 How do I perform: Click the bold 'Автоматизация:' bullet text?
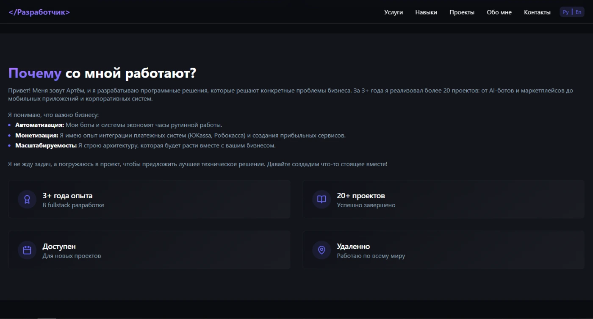pyautogui.click(x=39, y=125)
